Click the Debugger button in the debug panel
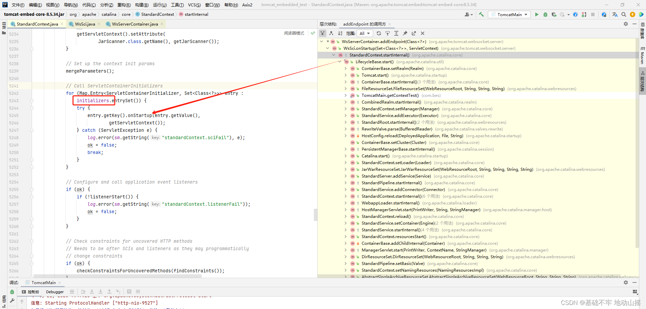This screenshot has width=646, height=309. pos(55,292)
